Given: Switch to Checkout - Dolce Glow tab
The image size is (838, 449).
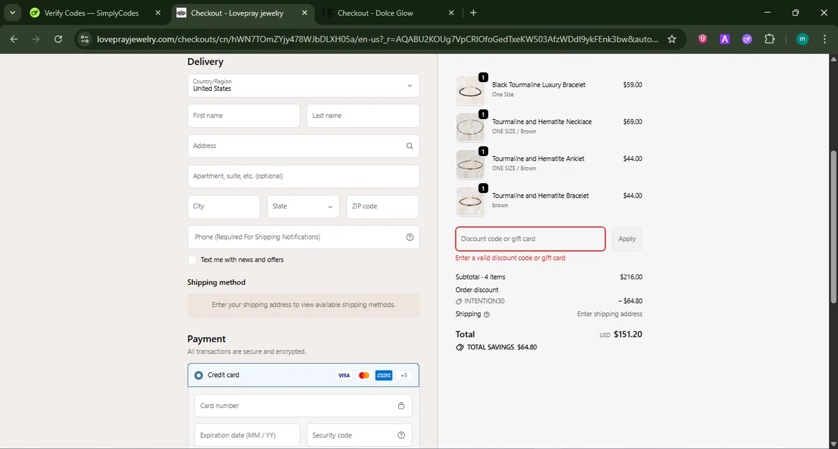Looking at the screenshot, I should (375, 13).
